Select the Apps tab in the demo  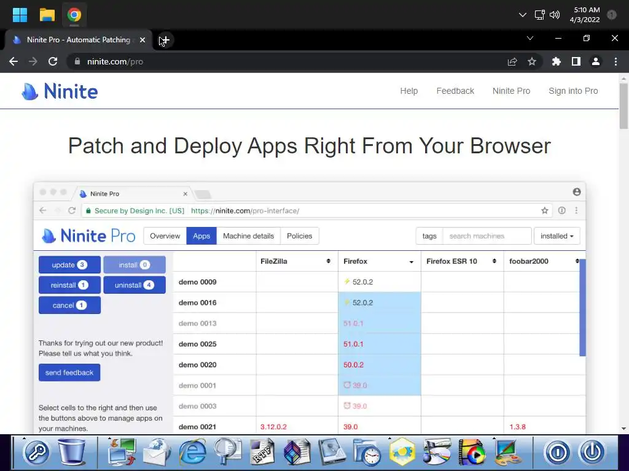pyautogui.click(x=201, y=236)
